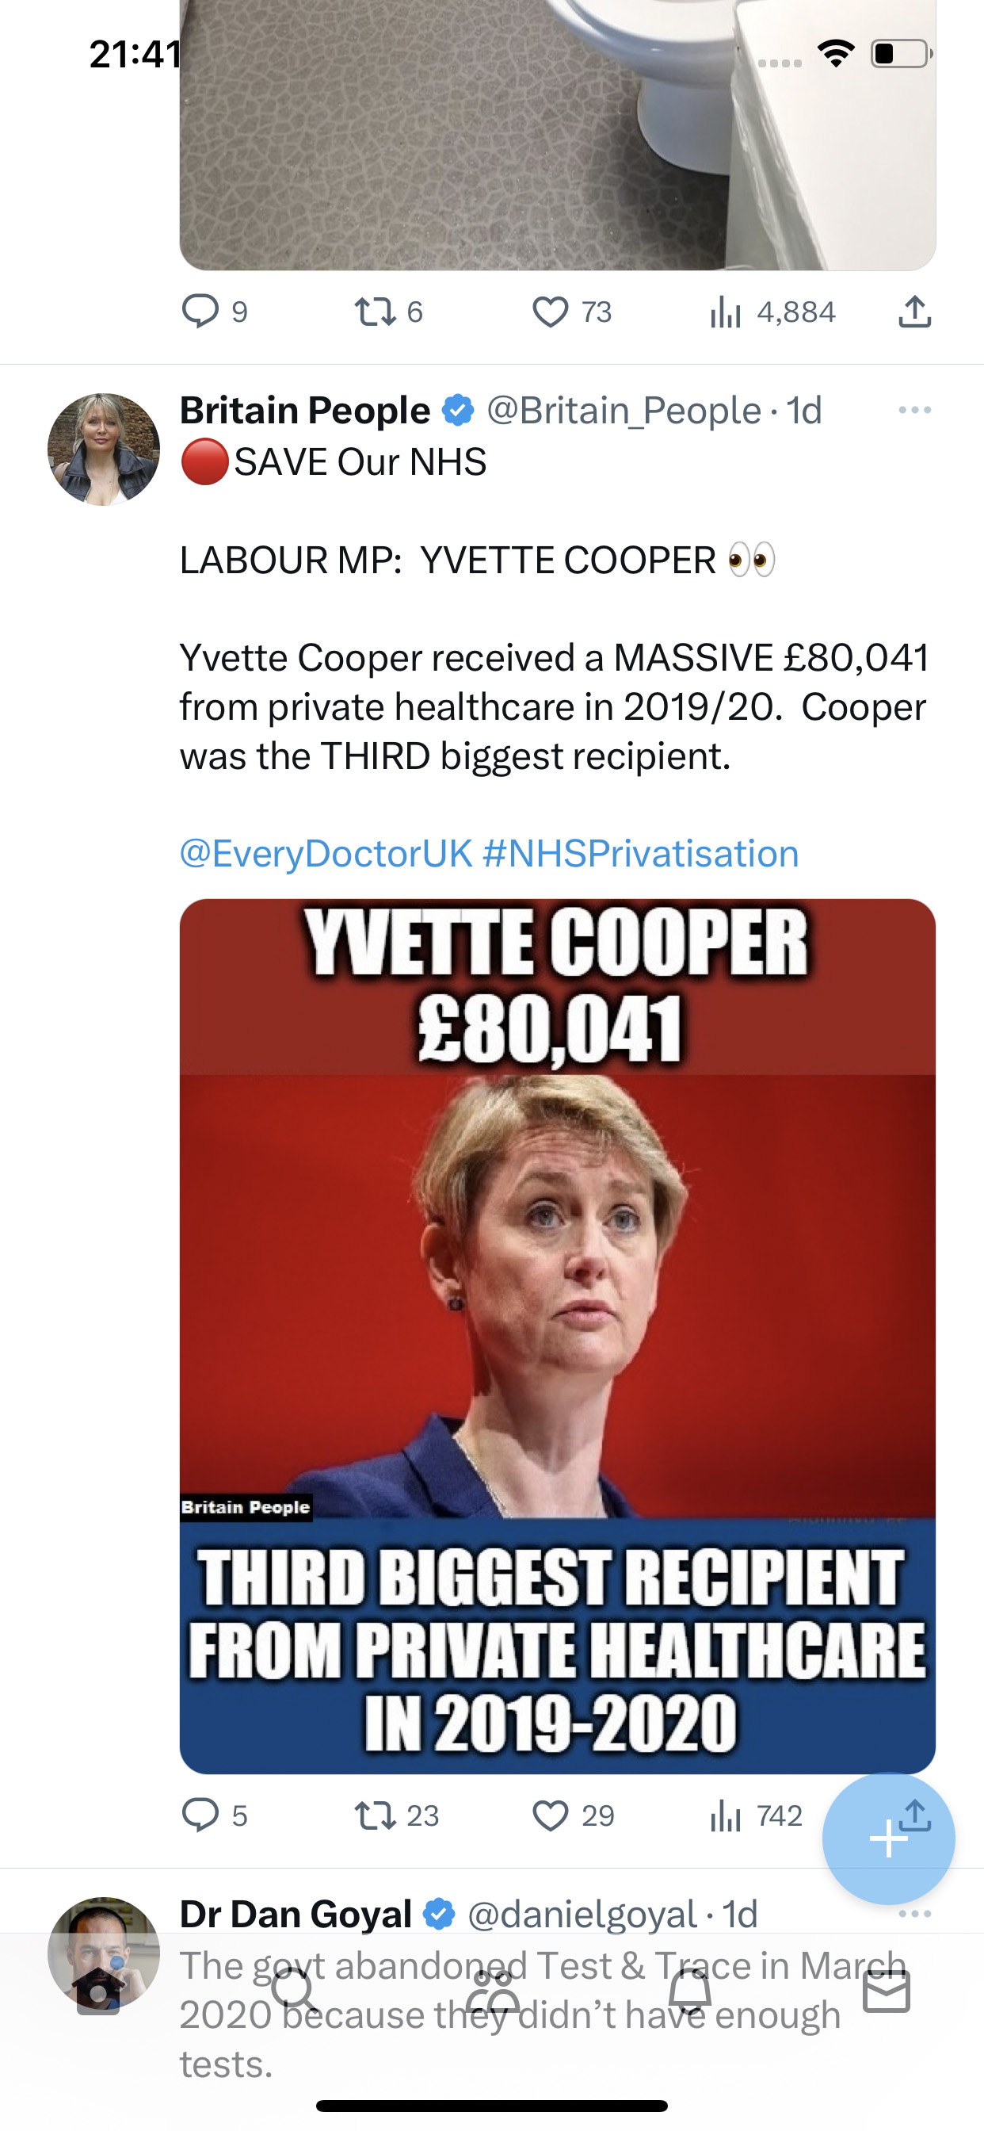Open more options for Dr Dan Goyal tweet

[914, 1914]
